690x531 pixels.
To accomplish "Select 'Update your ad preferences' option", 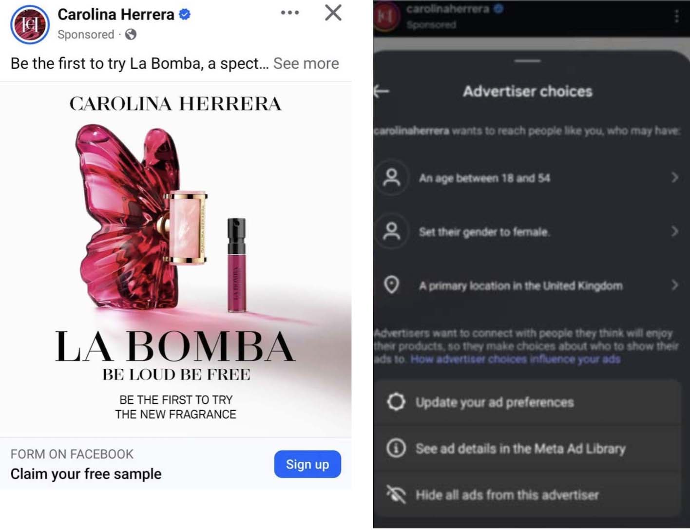I will (x=494, y=402).
